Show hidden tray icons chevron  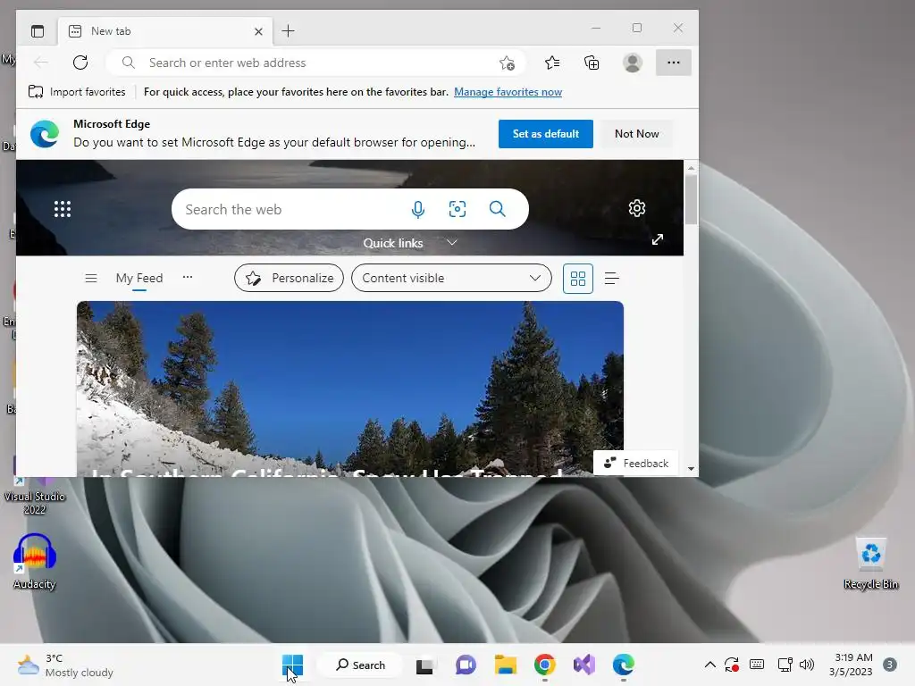pyautogui.click(x=710, y=665)
